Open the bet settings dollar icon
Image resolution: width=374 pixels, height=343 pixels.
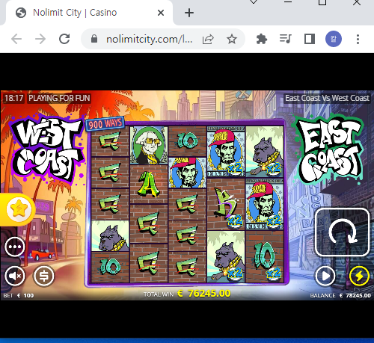pyautogui.click(x=44, y=276)
